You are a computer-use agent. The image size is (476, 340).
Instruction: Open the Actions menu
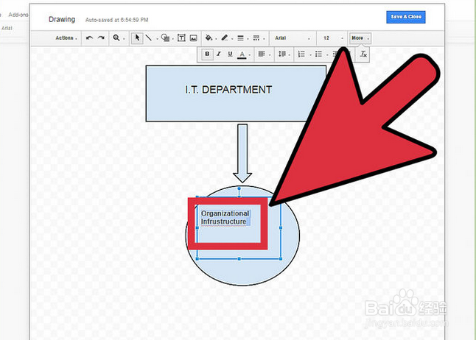pos(66,38)
